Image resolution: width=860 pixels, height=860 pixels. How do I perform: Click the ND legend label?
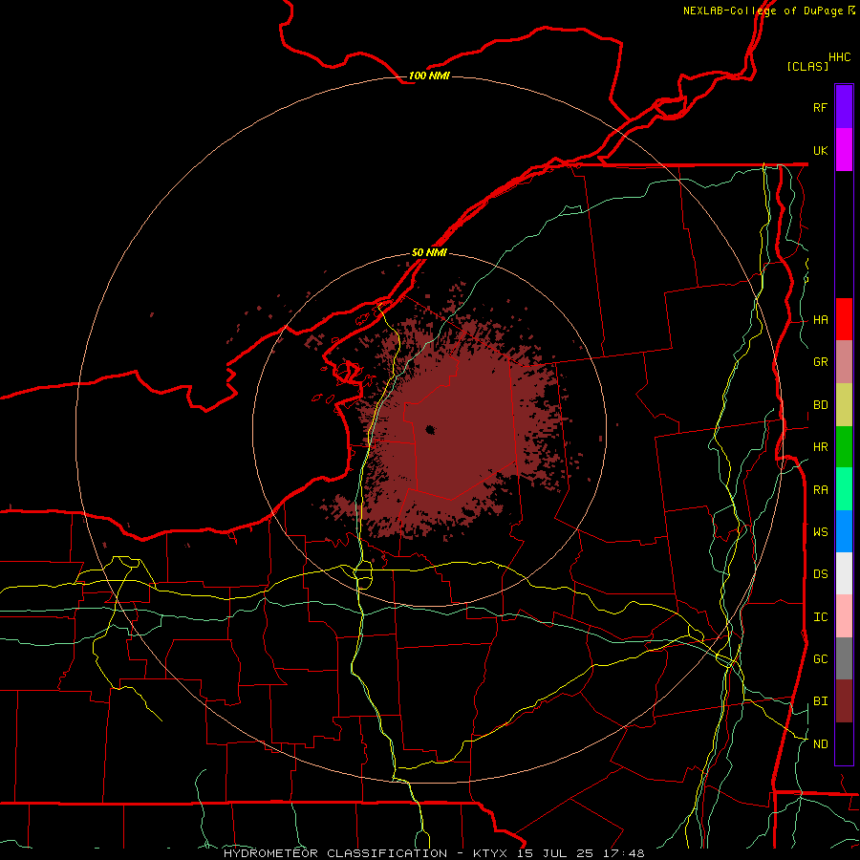click(x=820, y=744)
